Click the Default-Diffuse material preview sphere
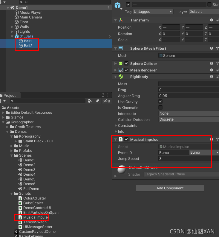Image resolution: width=219 pixels, height=237 pixels. coord(122,170)
